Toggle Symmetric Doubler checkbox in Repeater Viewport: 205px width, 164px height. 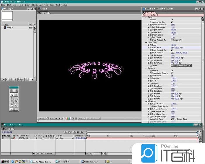click(x=172, y=73)
